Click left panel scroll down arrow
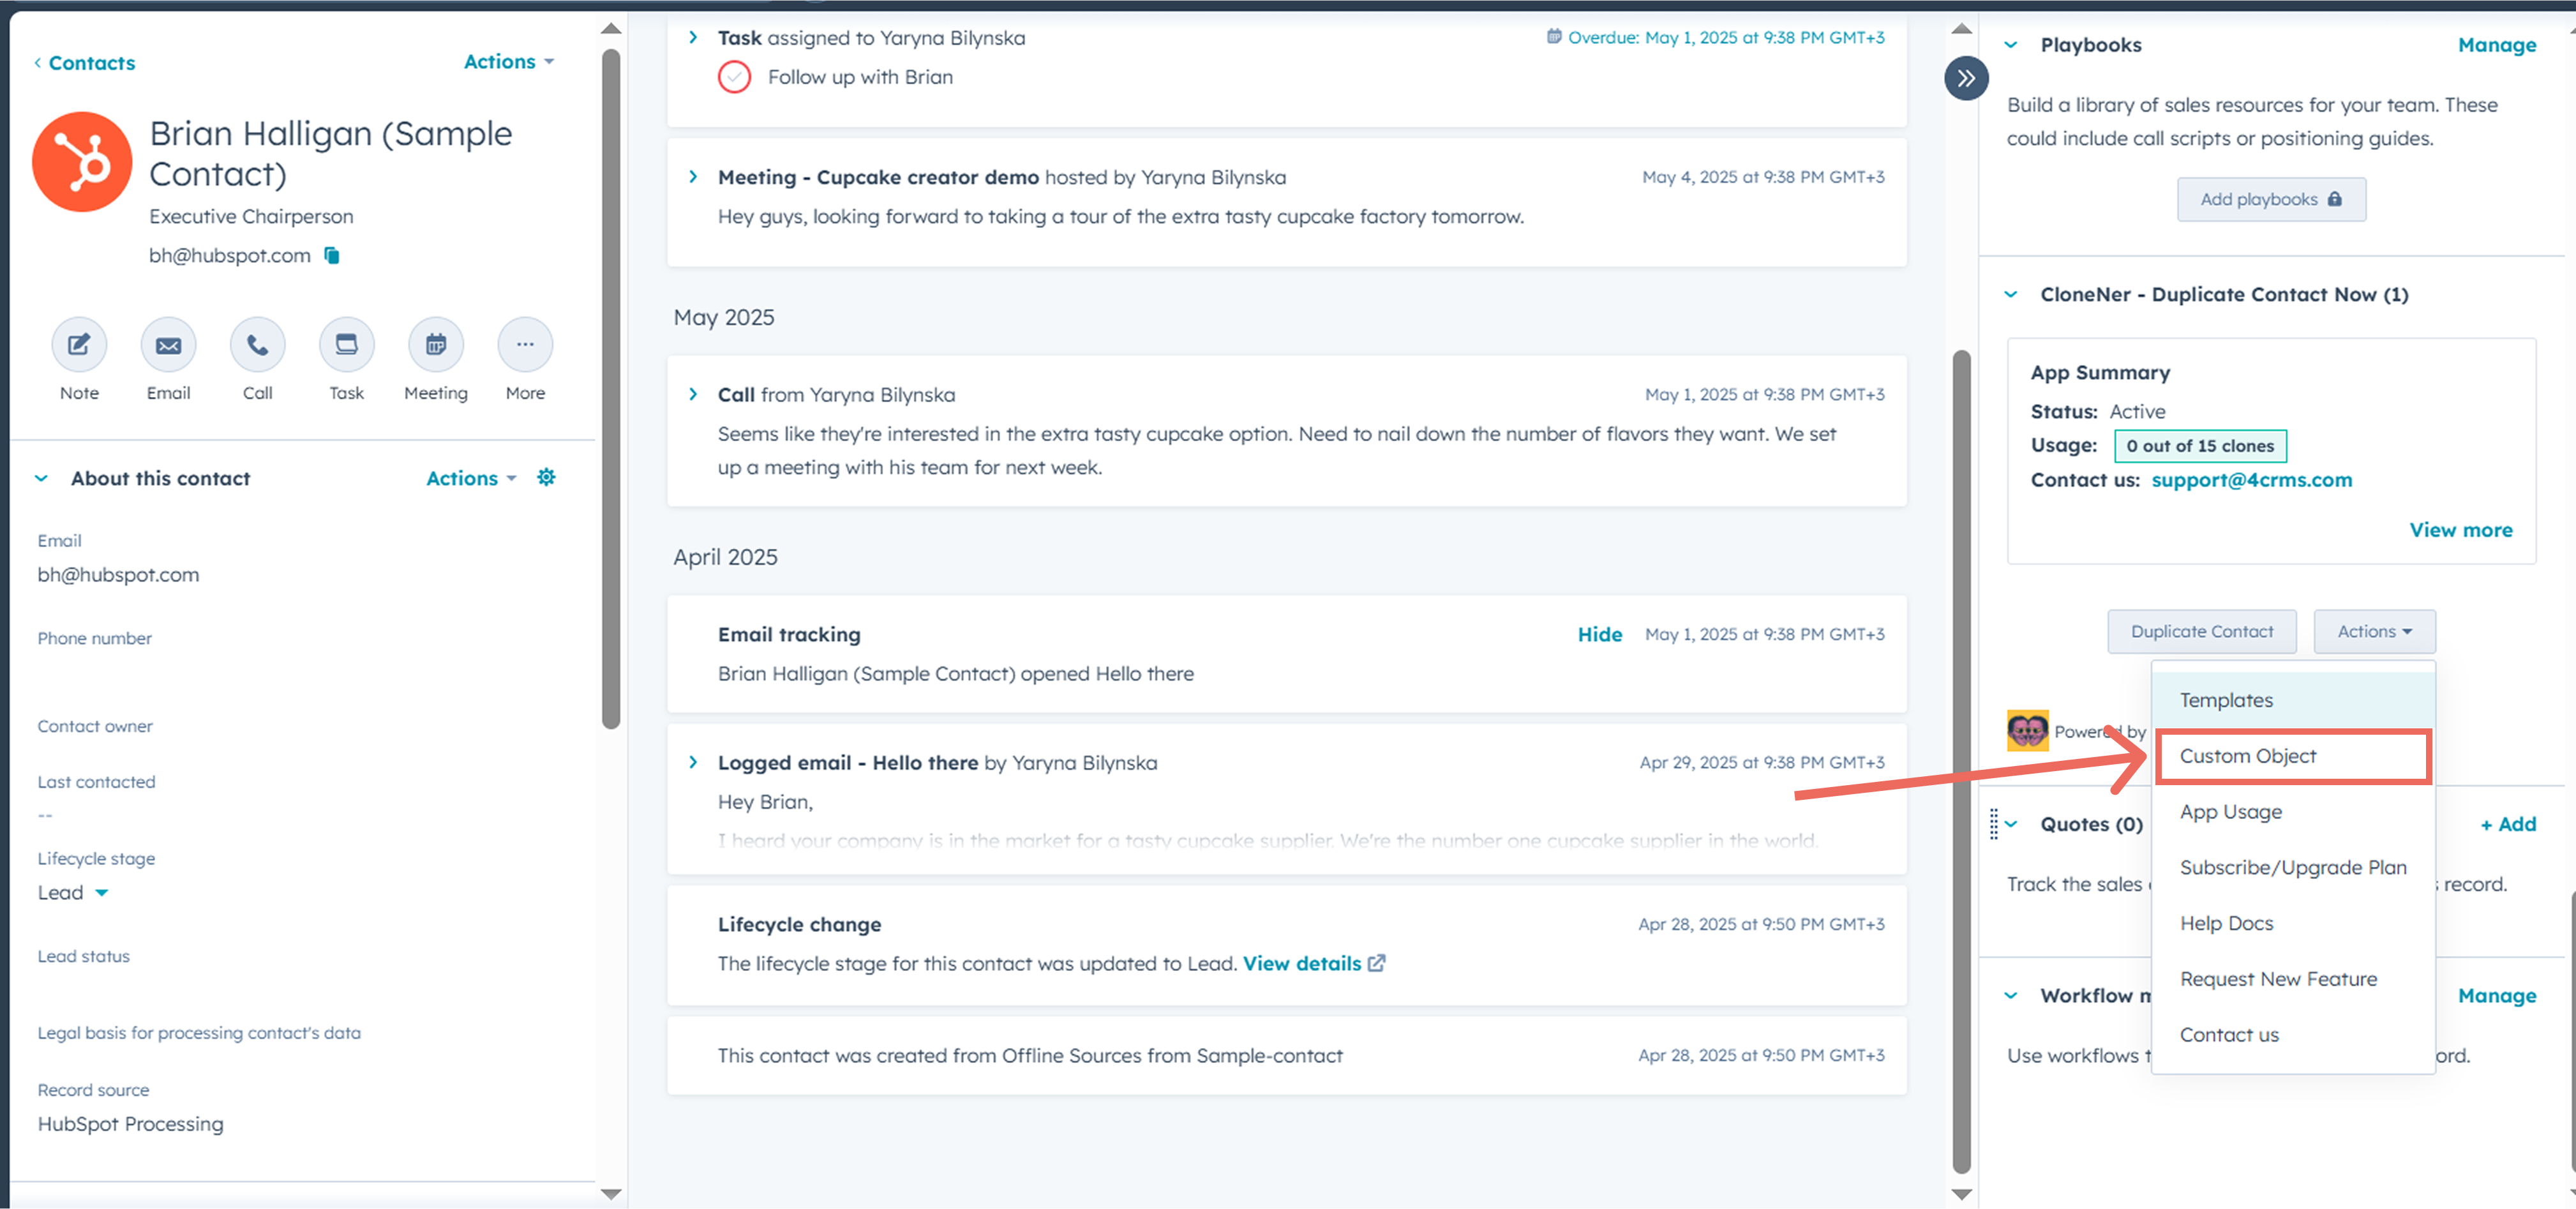Screen dimensions: 2576x1209 click(611, 1194)
